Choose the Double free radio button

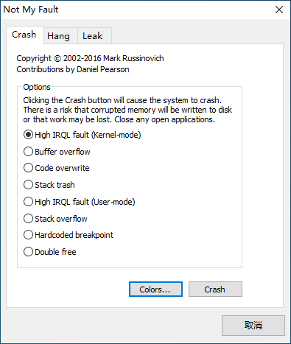click(x=50, y=252)
